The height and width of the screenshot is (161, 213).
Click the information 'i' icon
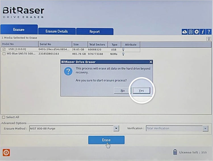pos(203,32)
